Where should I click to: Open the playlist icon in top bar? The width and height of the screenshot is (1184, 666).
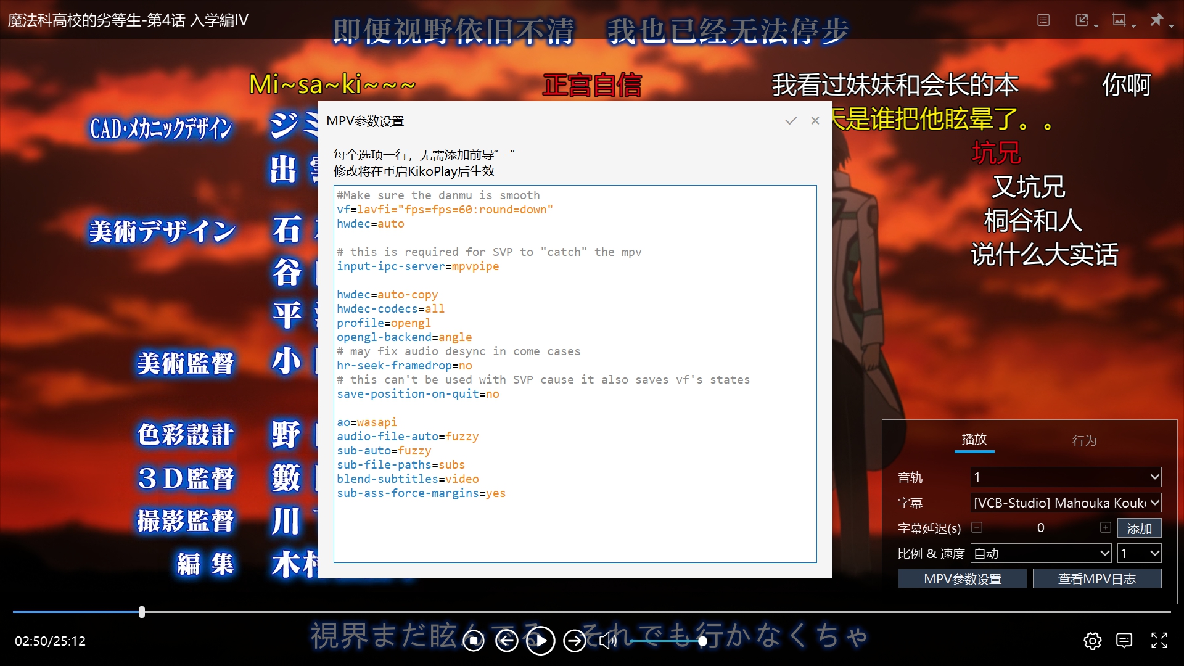coord(1043,20)
